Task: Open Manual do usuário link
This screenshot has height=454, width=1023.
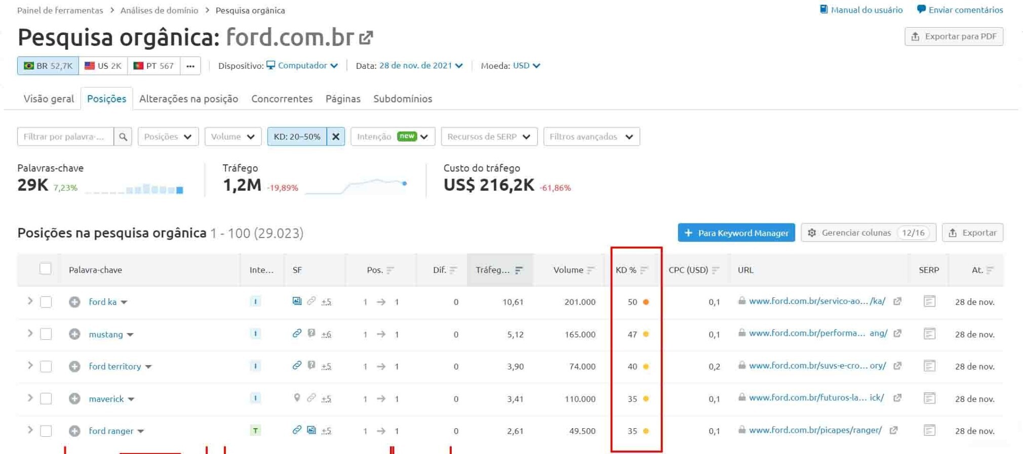Action: tap(861, 10)
